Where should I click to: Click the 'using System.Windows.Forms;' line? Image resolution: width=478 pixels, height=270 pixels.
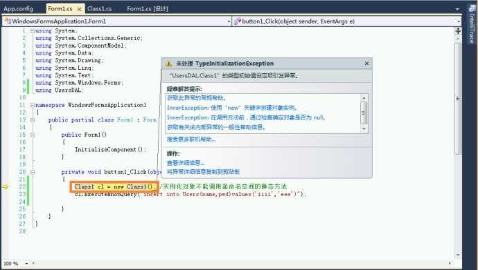79,83
